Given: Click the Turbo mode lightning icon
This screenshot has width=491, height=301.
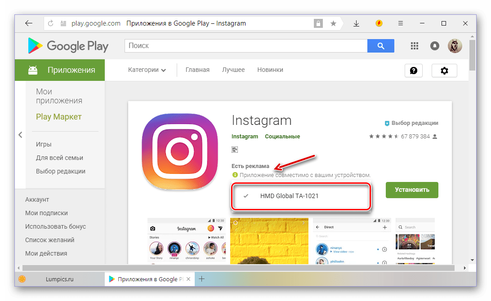Looking at the screenshot, I should pyautogui.click(x=379, y=23).
